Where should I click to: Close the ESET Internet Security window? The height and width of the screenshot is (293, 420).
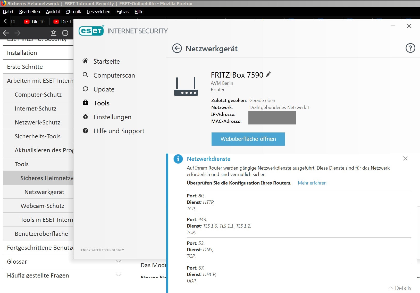409,26
